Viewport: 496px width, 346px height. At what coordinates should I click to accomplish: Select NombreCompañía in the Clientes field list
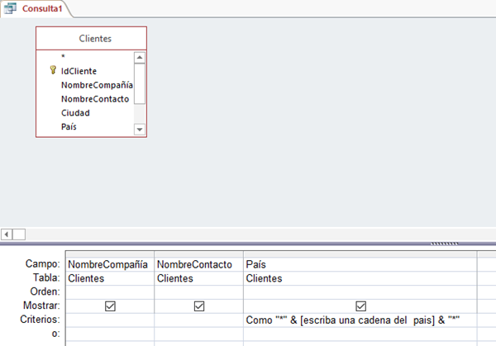tap(97, 85)
